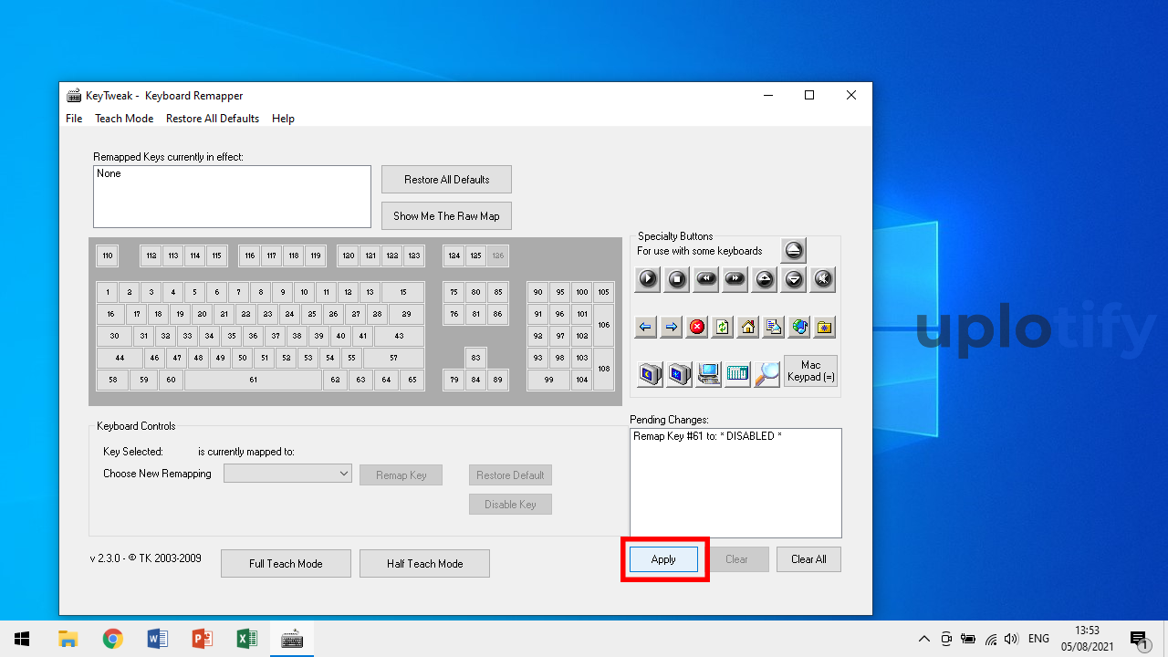Select the Play media specialty button
Screen dimensions: 1168x657
pos(648,279)
